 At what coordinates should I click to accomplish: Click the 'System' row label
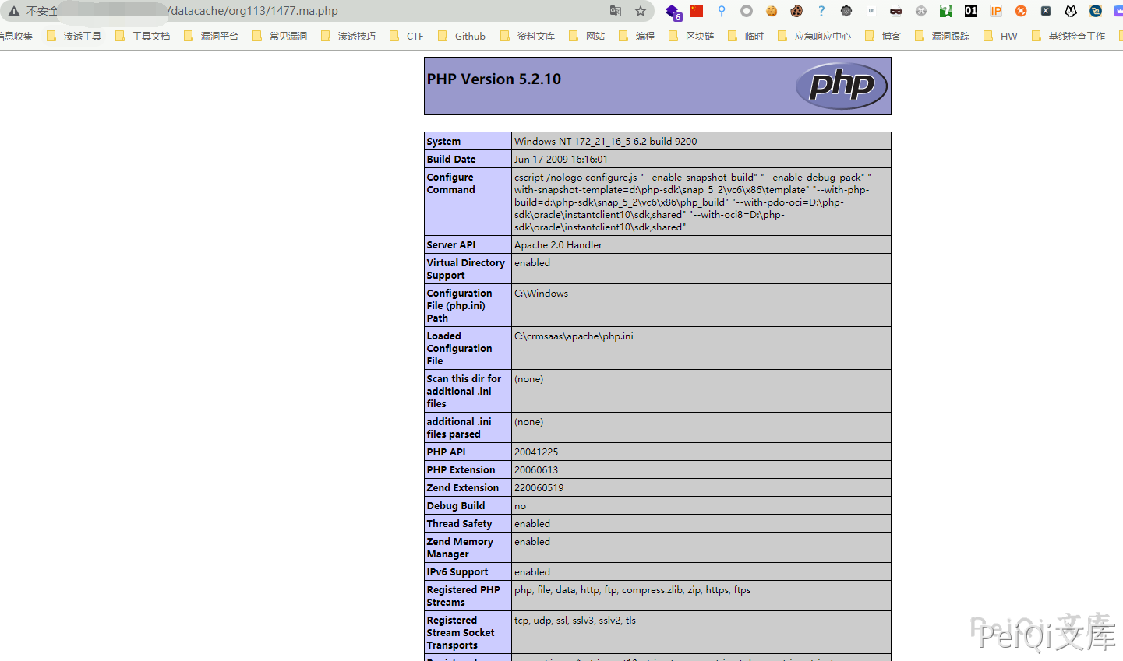coord(443,141)
